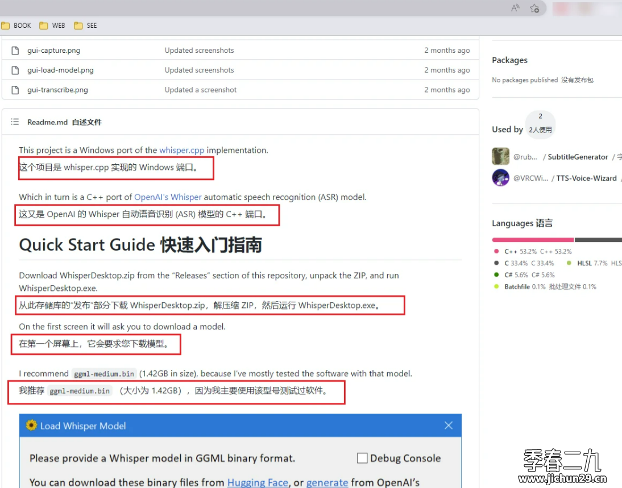Open the Readme outline list icon
This screenshot has height=488, width=622.
(x=15, y=122)
